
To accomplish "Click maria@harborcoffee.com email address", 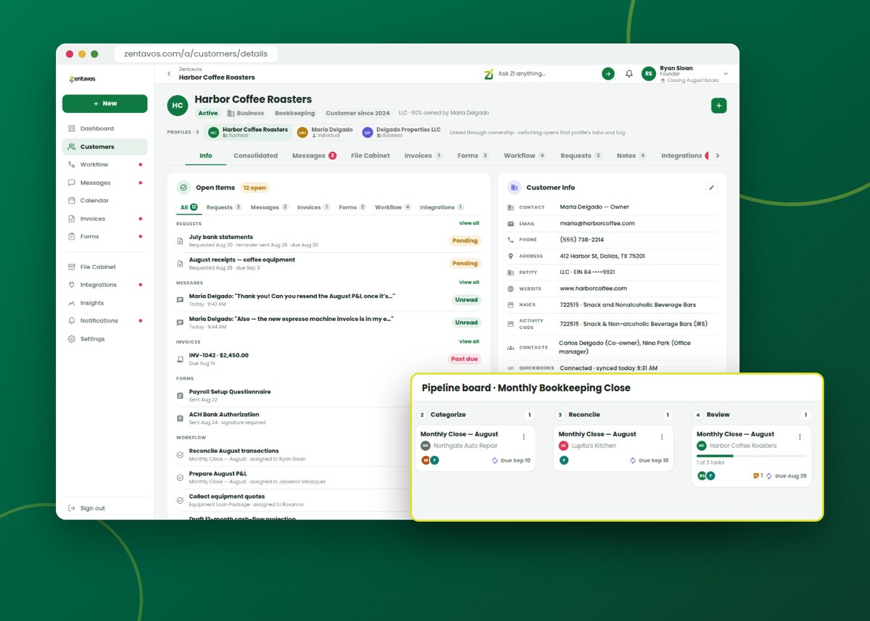I will [597, 223].
